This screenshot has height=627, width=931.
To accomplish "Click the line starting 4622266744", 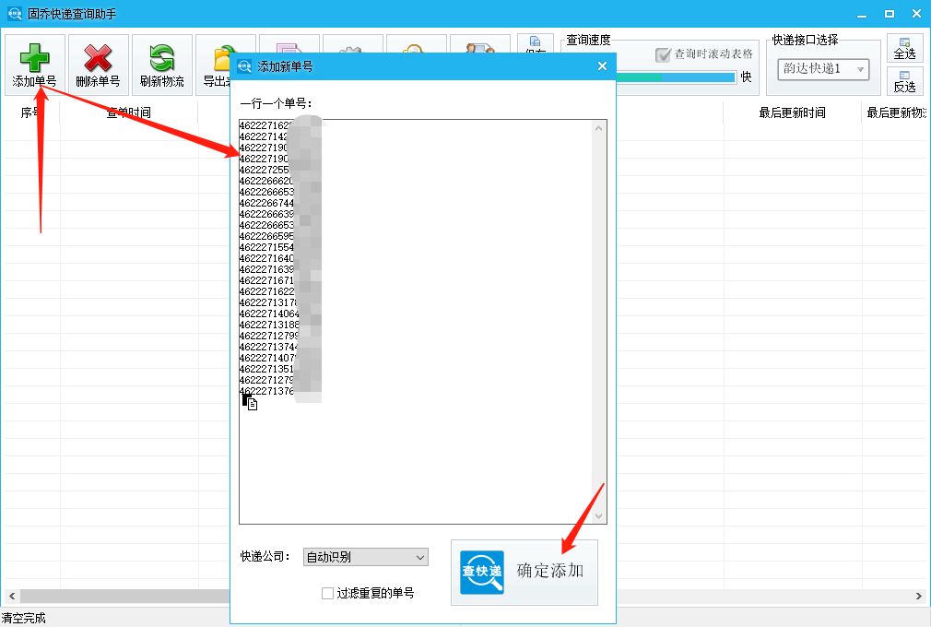I will (x=266, y=203).
